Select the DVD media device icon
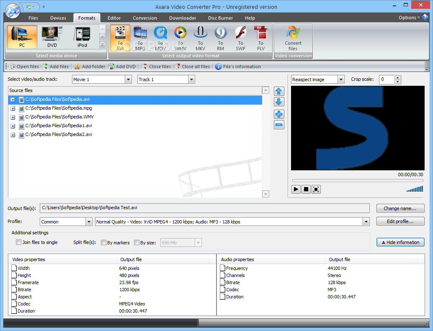The width and height of the screenshot is (433, 331). click(x=52, y=37)
